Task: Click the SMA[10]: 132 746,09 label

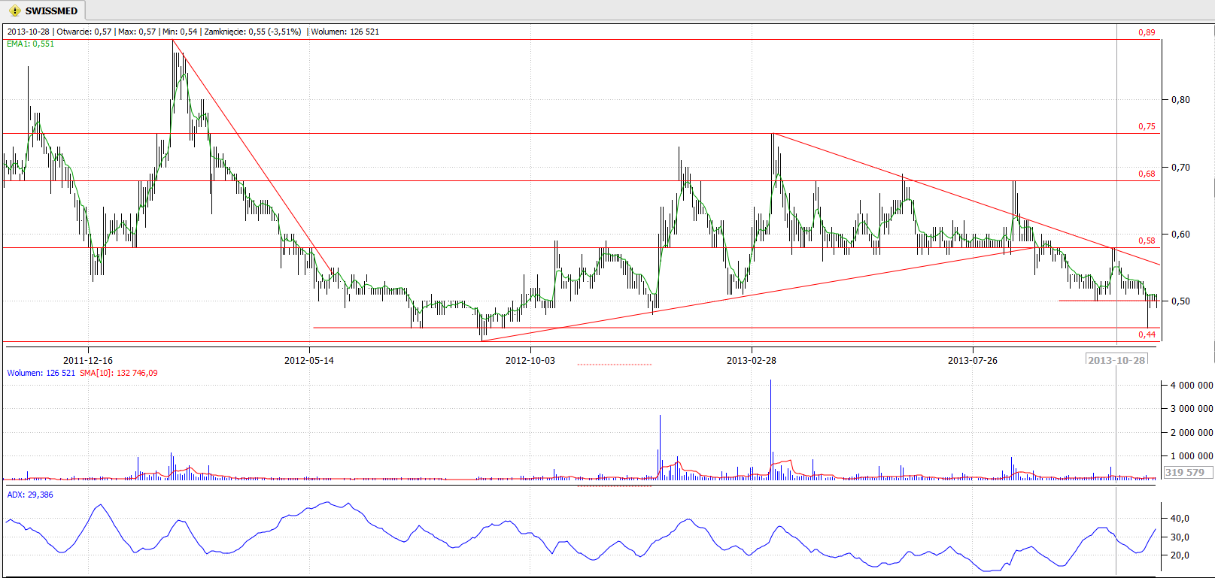Action: point(119,373)
